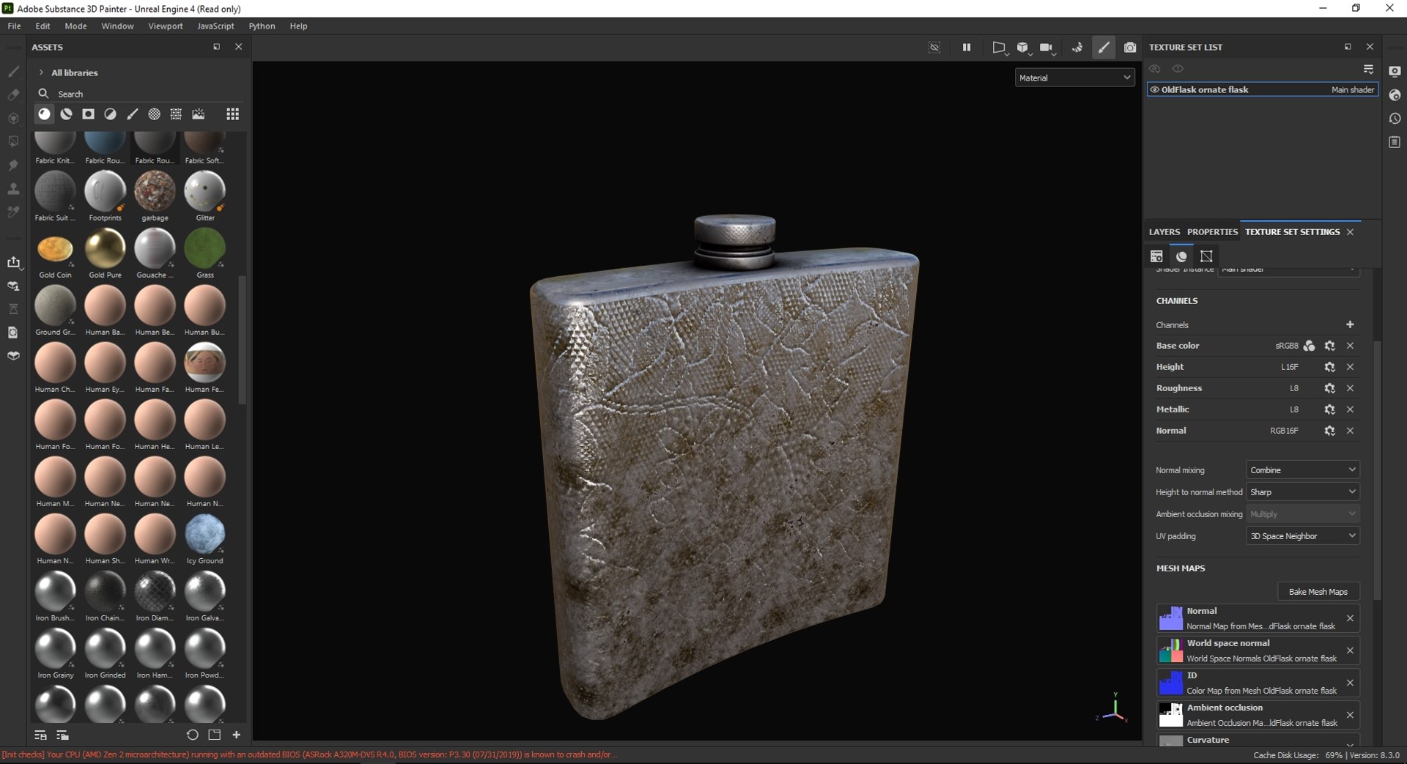This screenshot has width=1407, height=764.
Task: Open Display settings icon in right dock
Action: point(1395,71)
